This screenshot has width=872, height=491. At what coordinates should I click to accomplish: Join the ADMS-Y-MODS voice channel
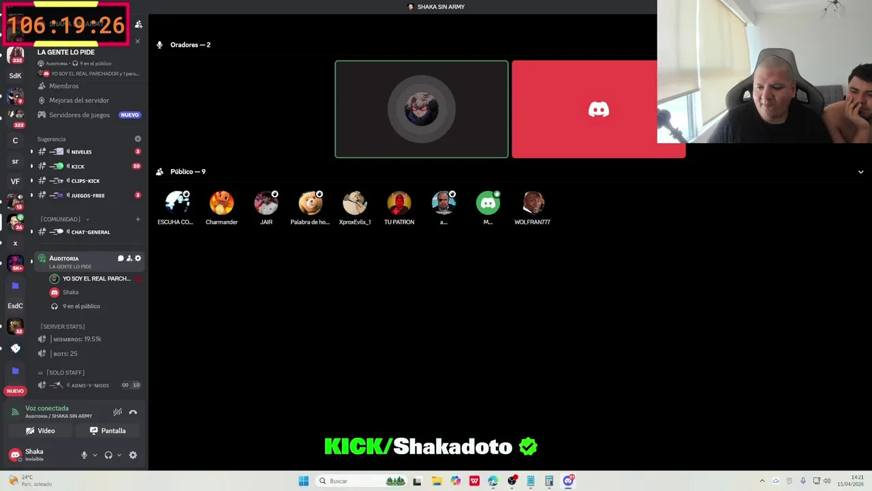click(x=89, y=385)
